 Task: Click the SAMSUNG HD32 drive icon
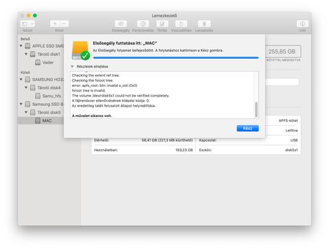coord(27,79)
